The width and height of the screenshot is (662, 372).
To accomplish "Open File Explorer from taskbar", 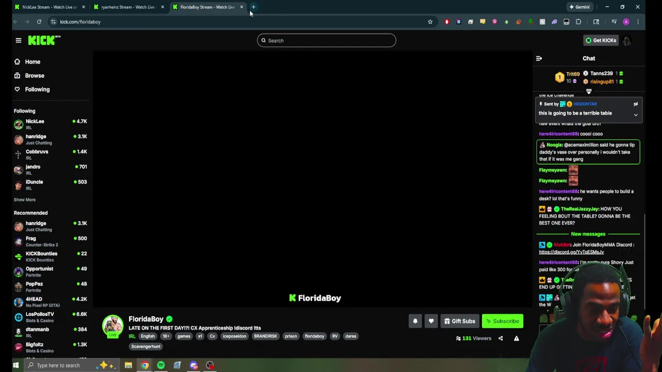I will coord(128,365).
